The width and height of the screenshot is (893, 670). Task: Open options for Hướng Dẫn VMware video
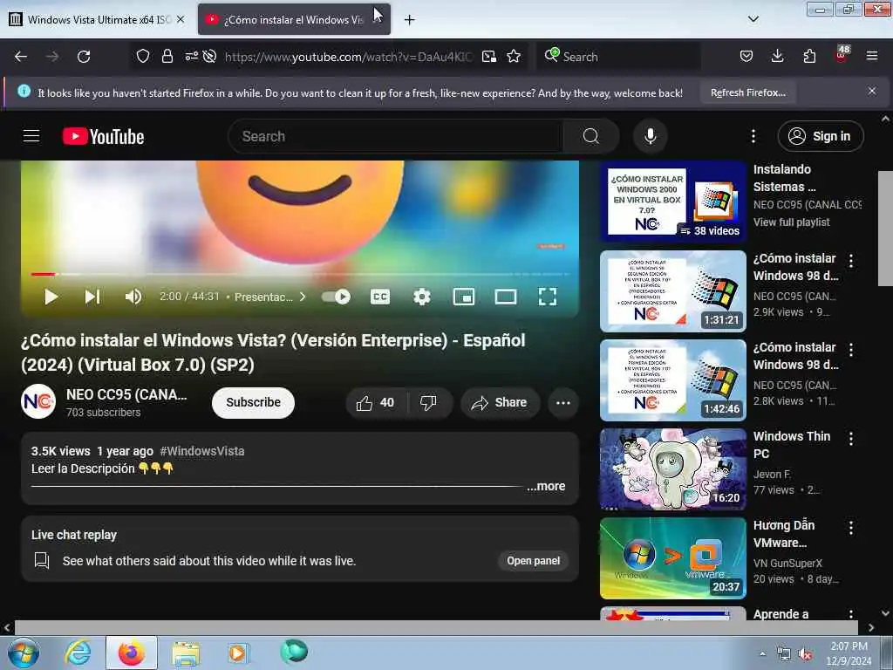851,528
